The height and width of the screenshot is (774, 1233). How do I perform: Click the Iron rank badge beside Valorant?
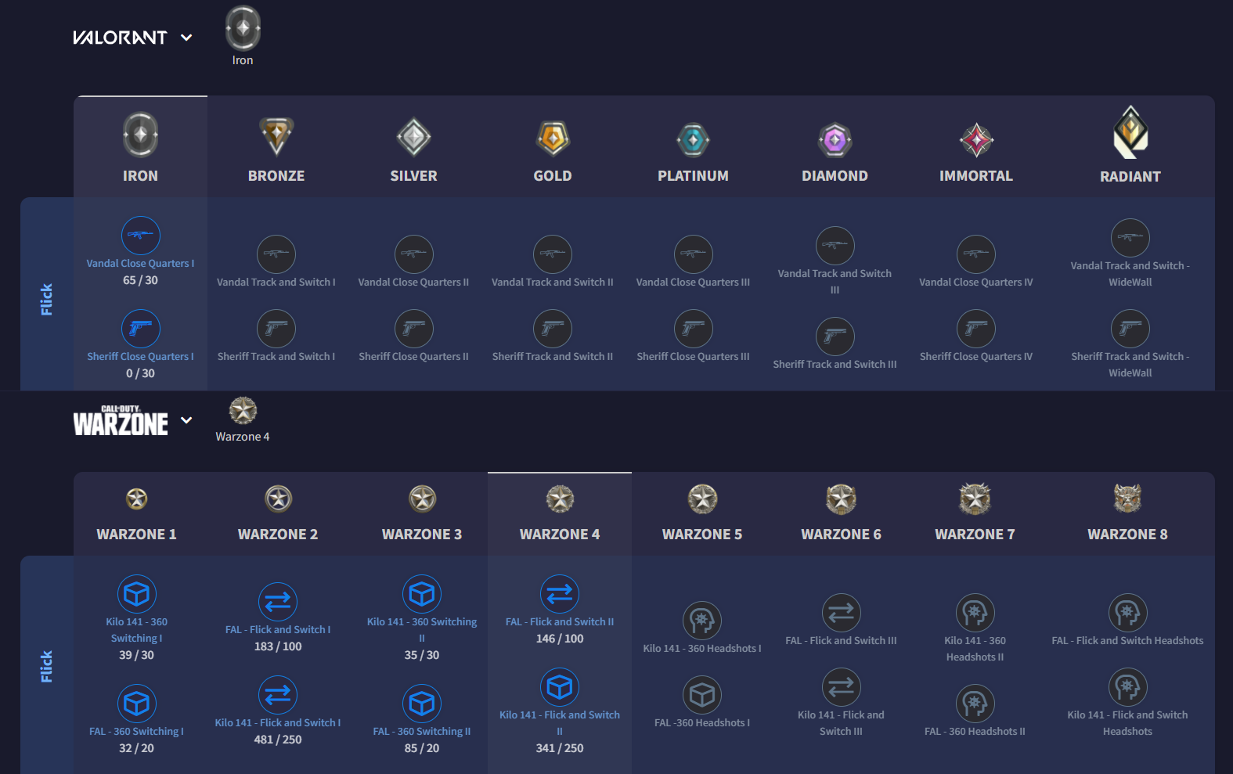[243, 30]
